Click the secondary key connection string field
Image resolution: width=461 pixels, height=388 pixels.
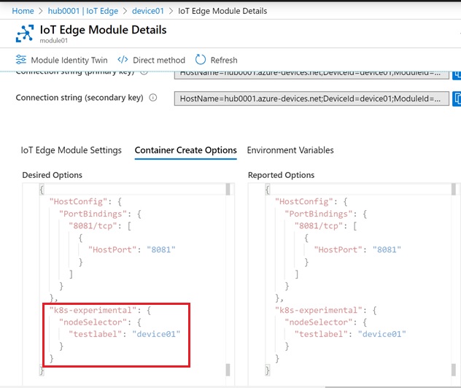tap(311, 98)
